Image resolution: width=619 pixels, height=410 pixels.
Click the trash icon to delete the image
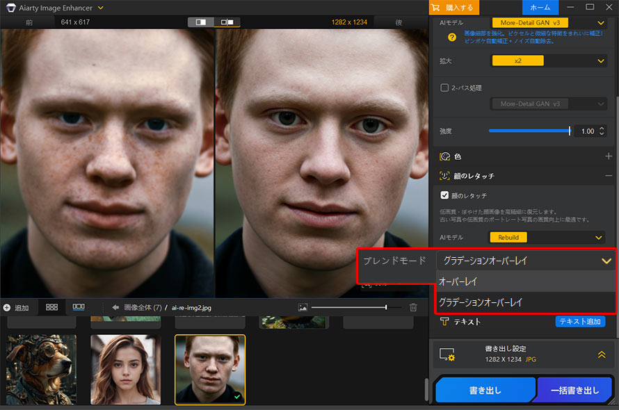414,306
